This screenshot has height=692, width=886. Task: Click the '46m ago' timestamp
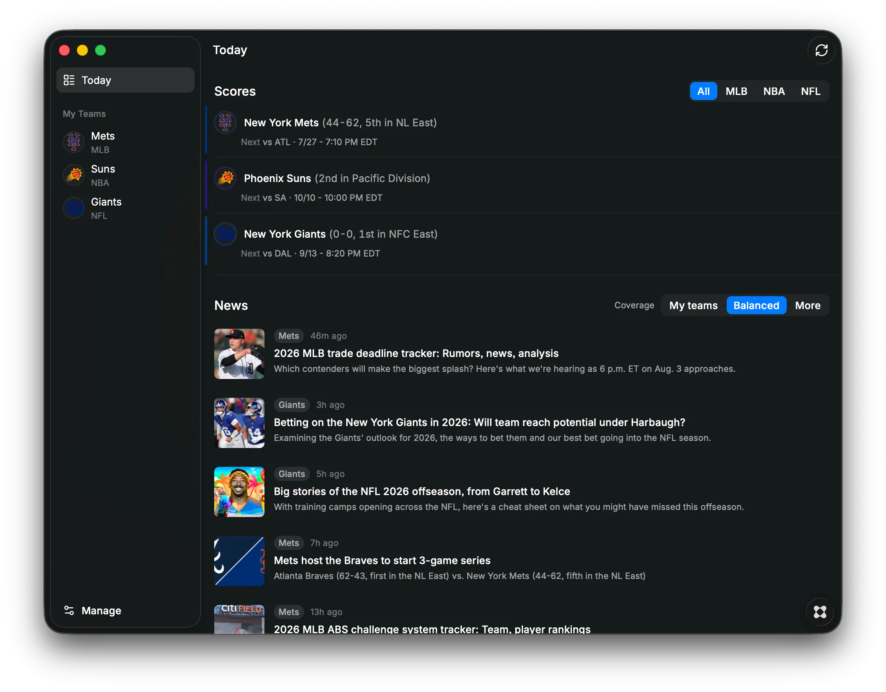328,336
